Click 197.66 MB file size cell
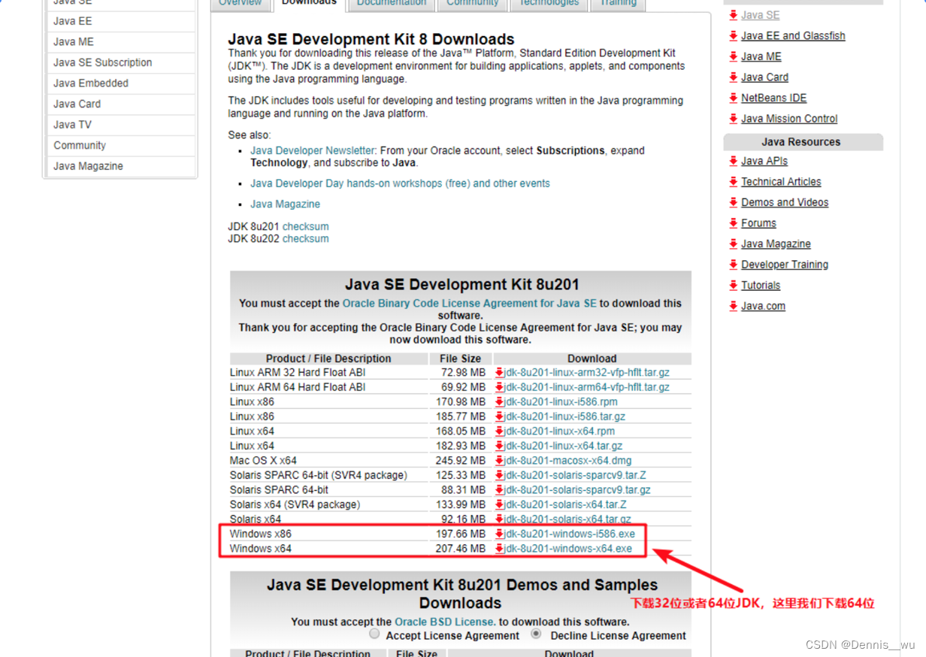This screenshot has width=926, height=657. click(x=461, y=534)
